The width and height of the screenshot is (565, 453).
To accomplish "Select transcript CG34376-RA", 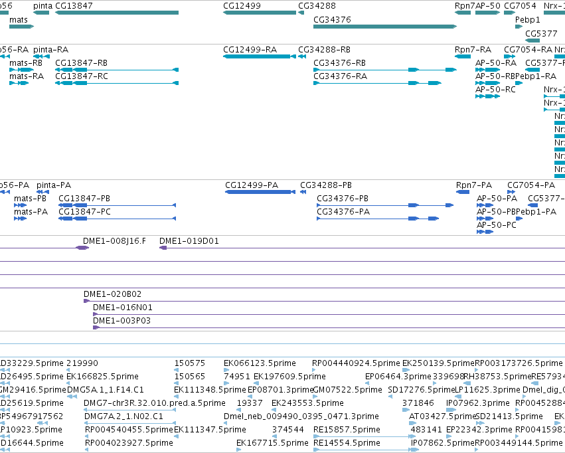I will [x=377, y=83].
